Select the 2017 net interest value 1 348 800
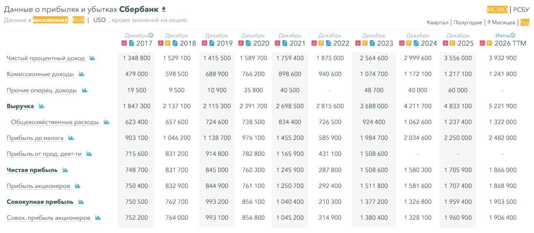Image resolution: width=534 pixels, height=233 pixels. tap(137, 58)
